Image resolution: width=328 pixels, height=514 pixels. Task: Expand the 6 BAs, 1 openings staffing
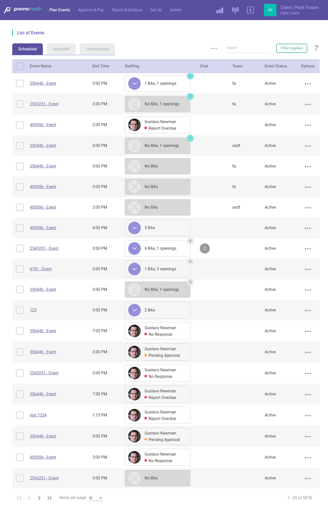click(134, 248)
